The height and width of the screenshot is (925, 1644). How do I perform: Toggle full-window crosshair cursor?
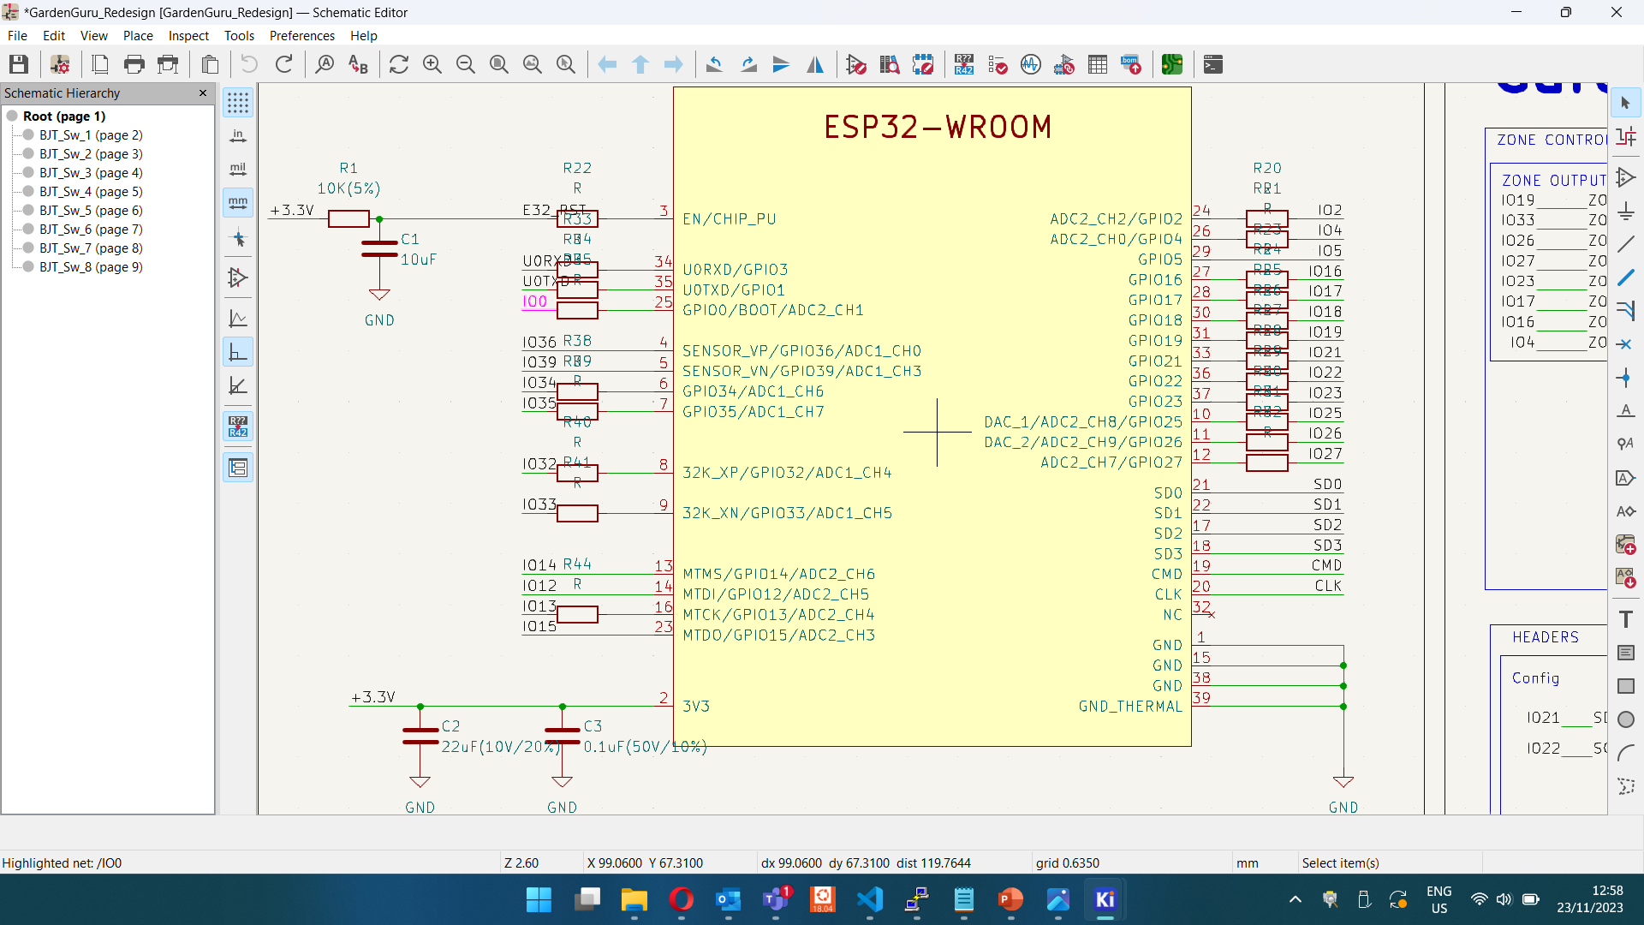point(238,239)
